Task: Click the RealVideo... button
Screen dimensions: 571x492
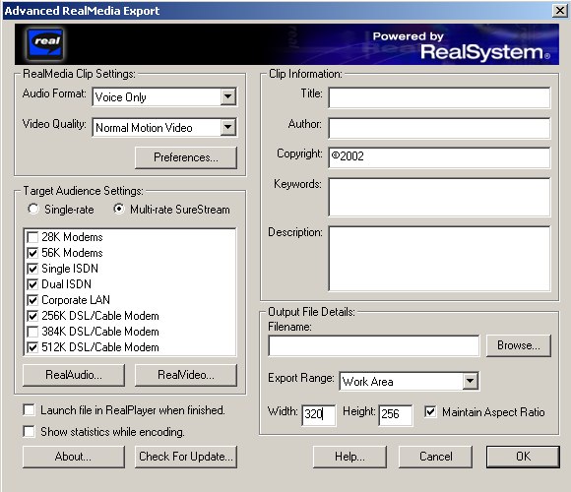Action: point(186,375)
